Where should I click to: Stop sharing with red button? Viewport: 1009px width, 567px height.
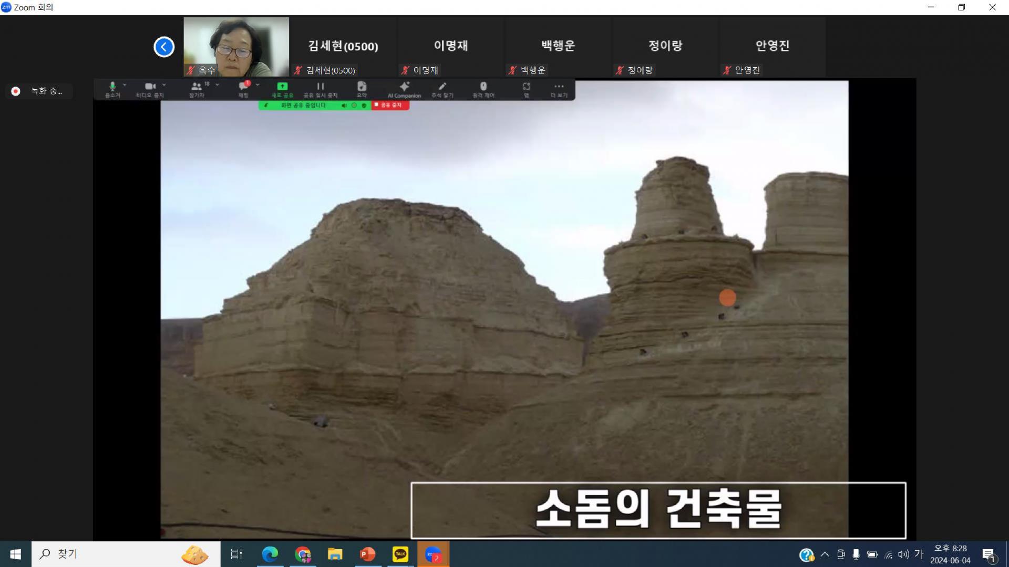[x=390, y=106]
